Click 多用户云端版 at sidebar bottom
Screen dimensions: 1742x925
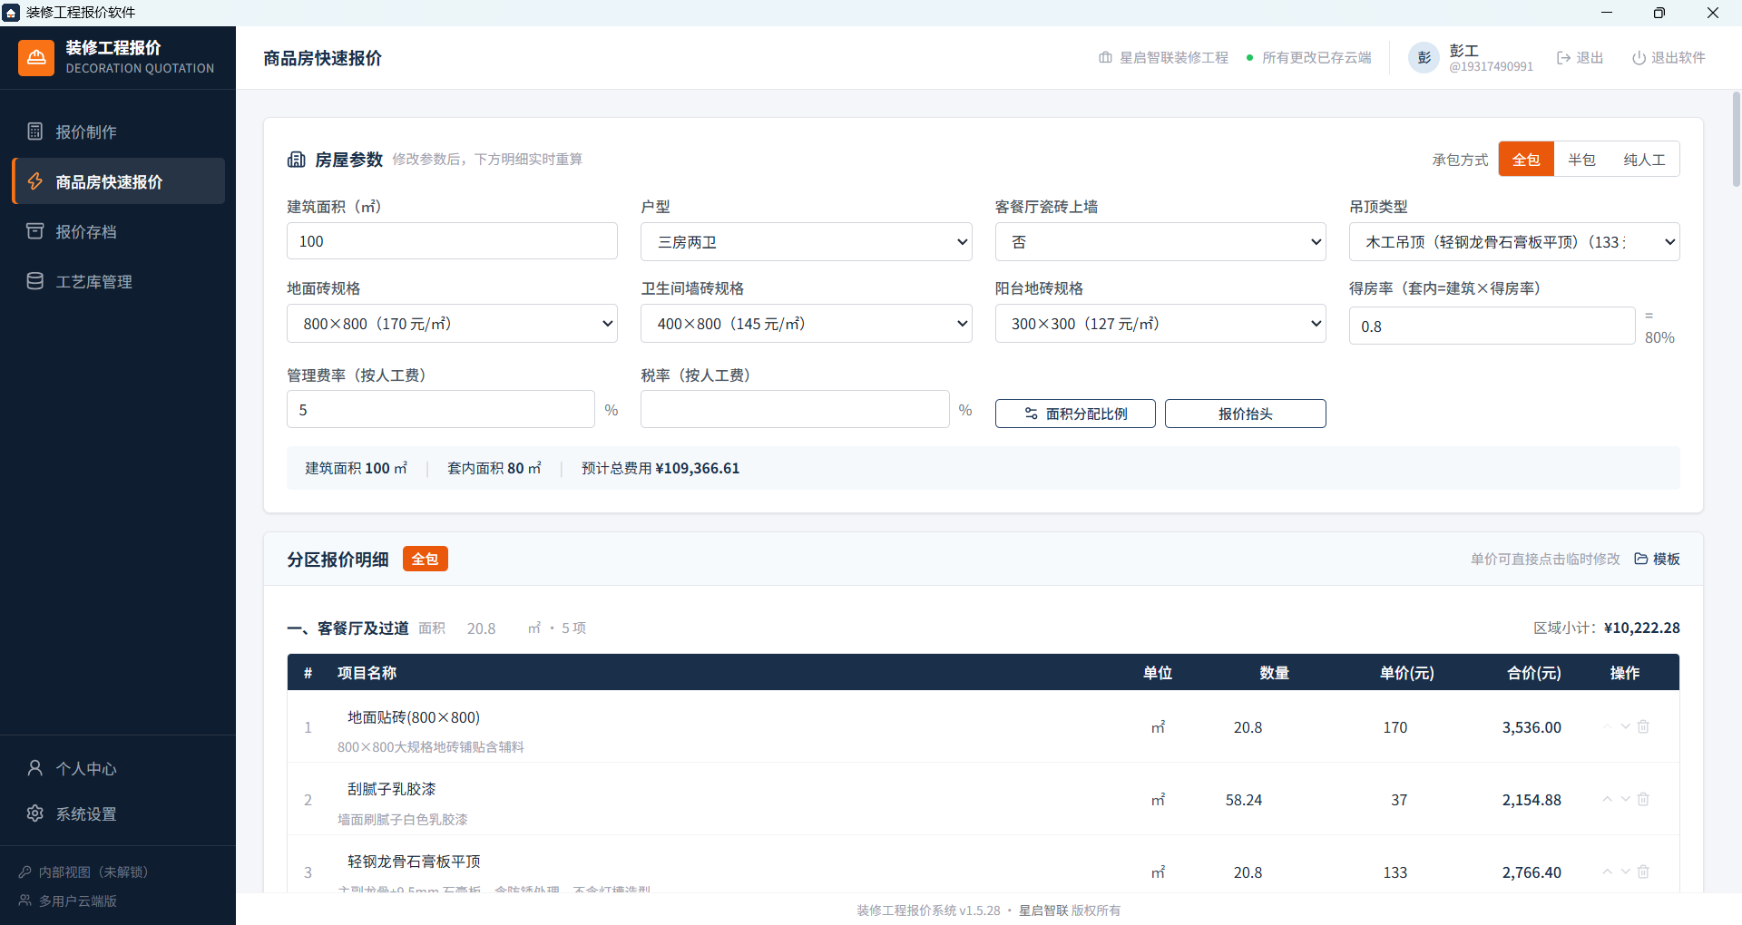click(68, 901)
